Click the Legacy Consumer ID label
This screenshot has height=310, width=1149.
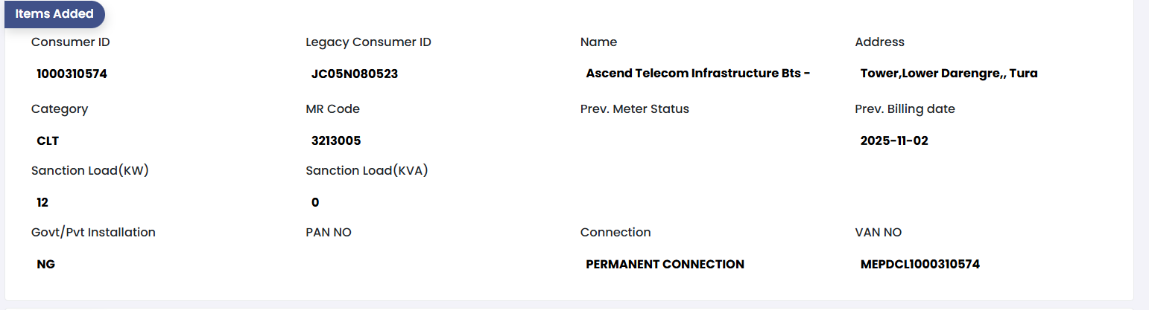coord(368,42)
